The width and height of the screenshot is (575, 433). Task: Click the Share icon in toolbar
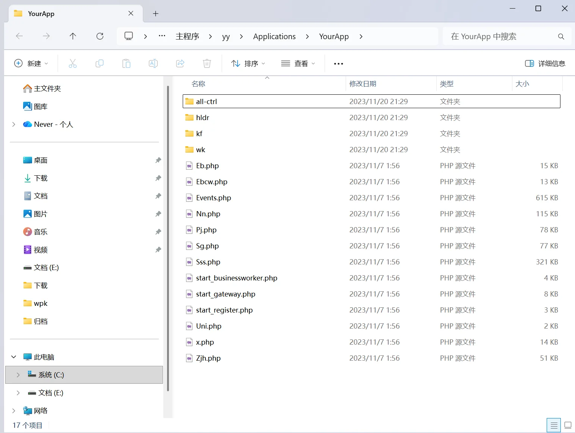coord(180,63)
